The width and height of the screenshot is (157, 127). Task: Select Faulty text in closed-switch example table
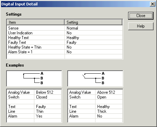(x=41, y=107)
